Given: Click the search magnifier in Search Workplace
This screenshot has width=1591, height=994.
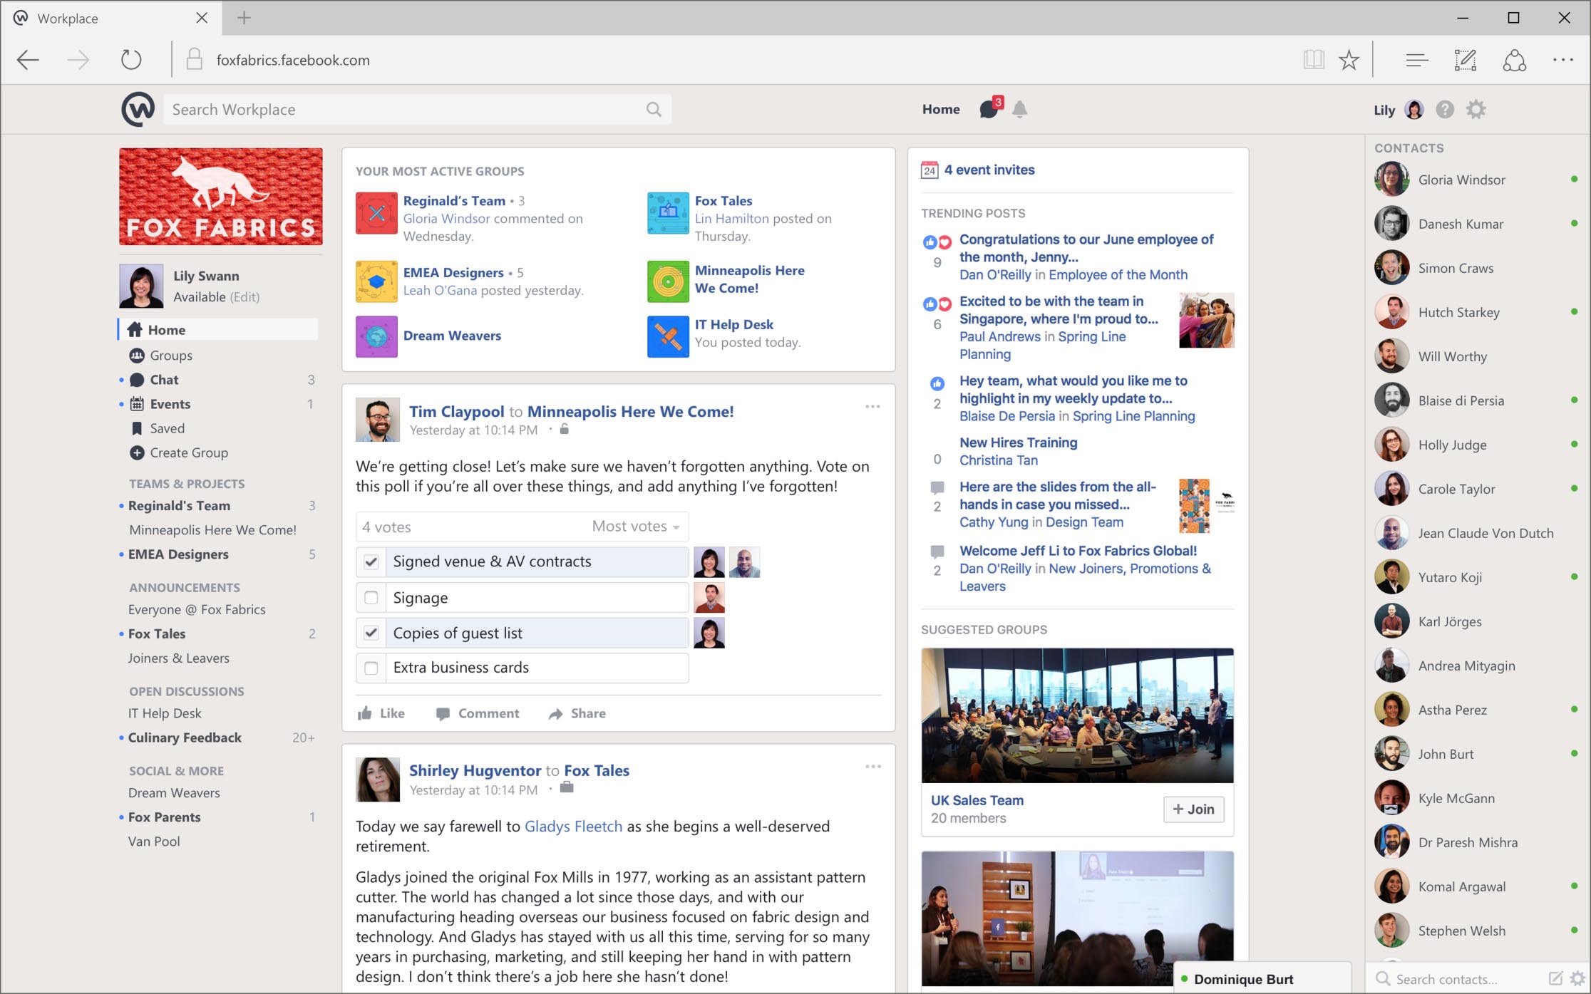Looking at the screenshot, I should 653,109.
